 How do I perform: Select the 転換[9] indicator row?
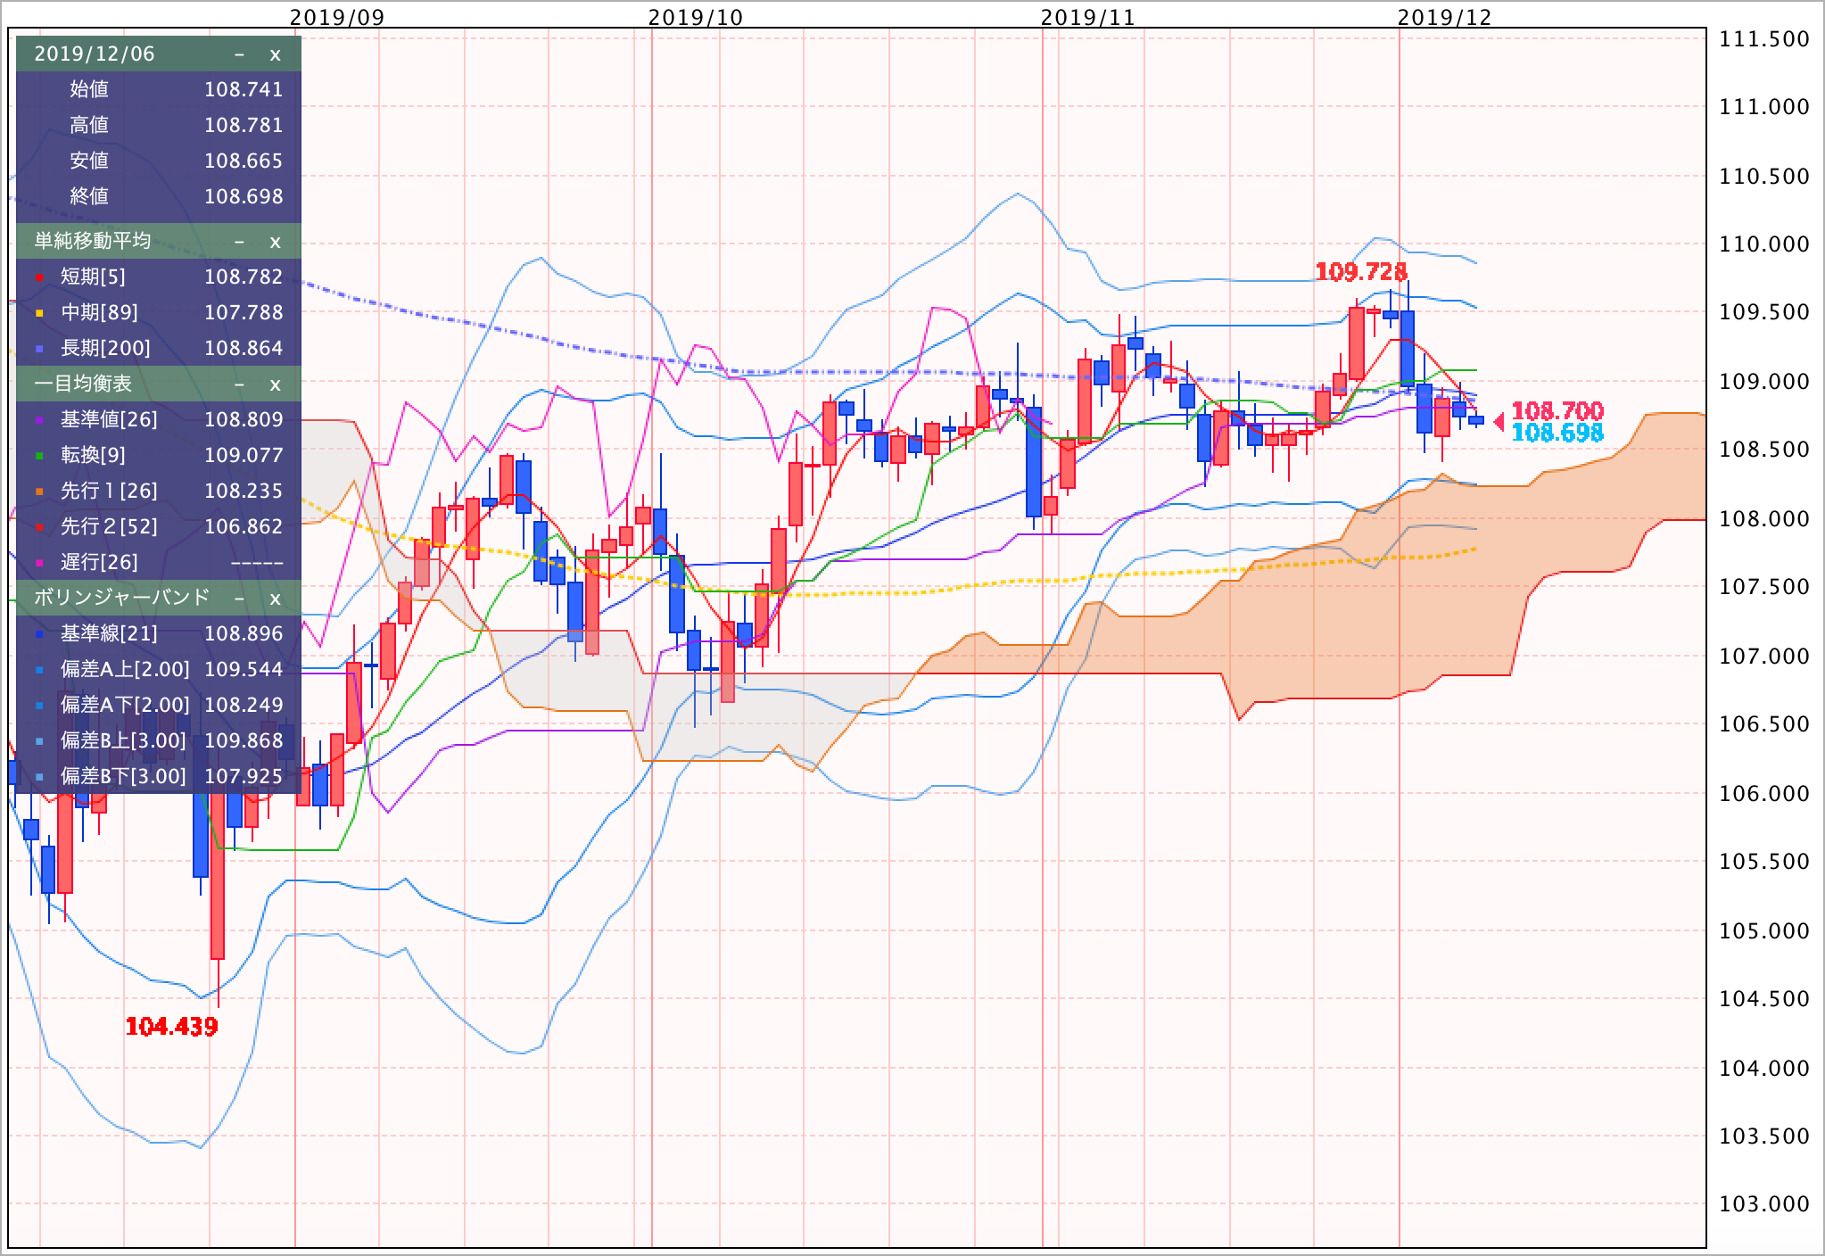[93, 456]
